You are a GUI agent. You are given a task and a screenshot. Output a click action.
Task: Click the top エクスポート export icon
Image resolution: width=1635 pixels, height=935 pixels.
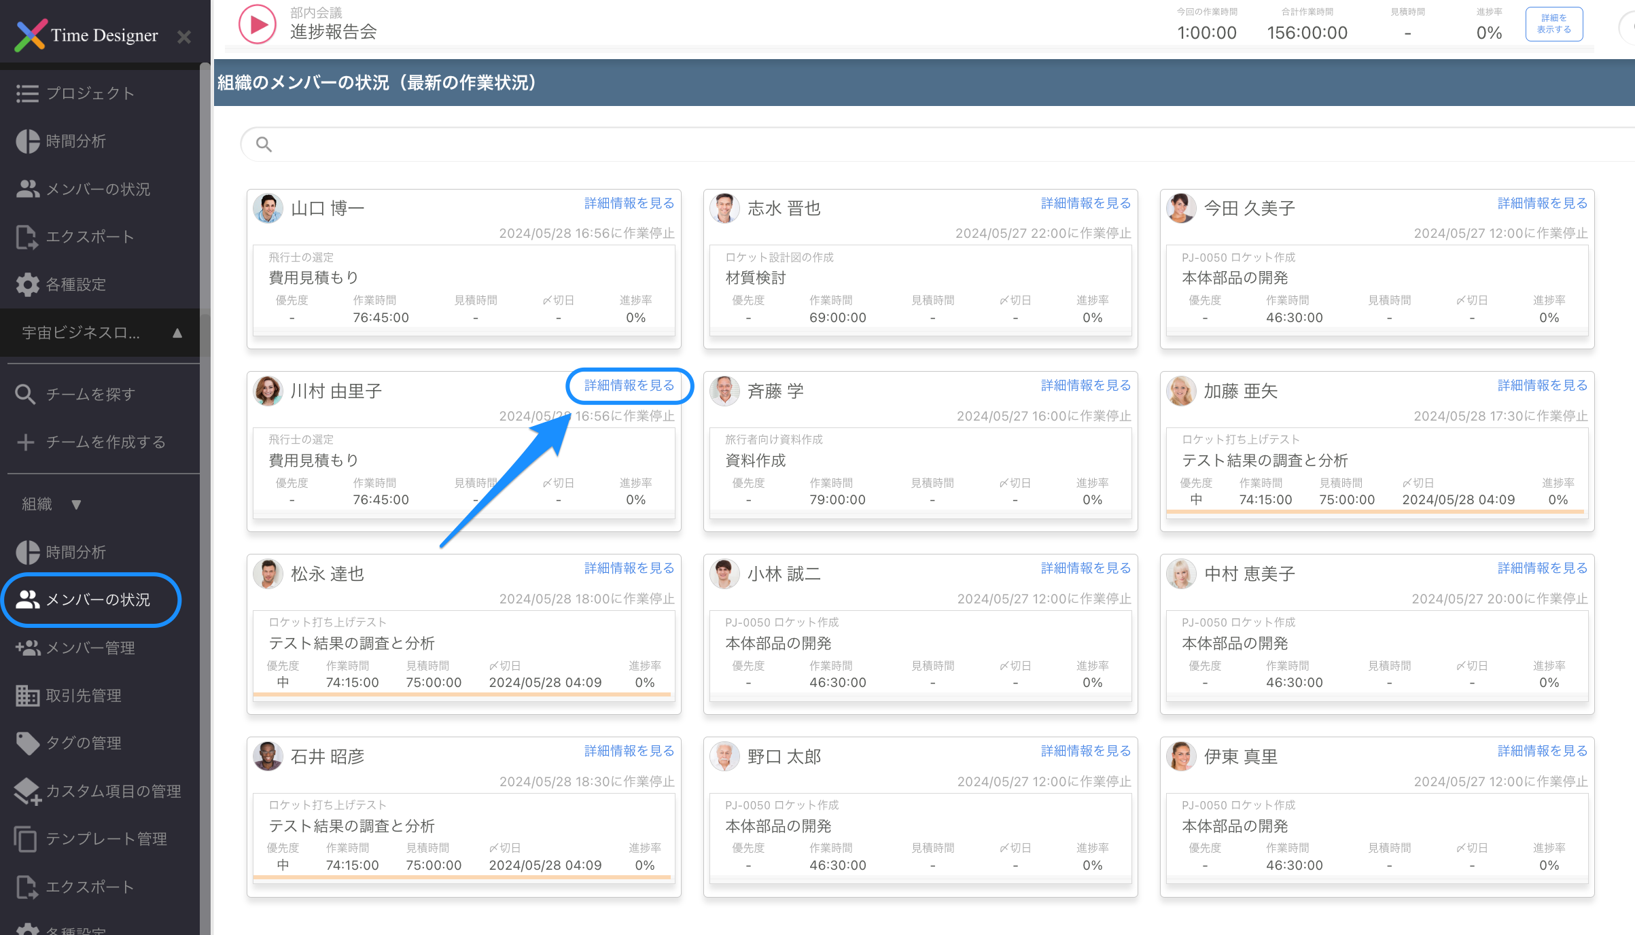point(27,237)
